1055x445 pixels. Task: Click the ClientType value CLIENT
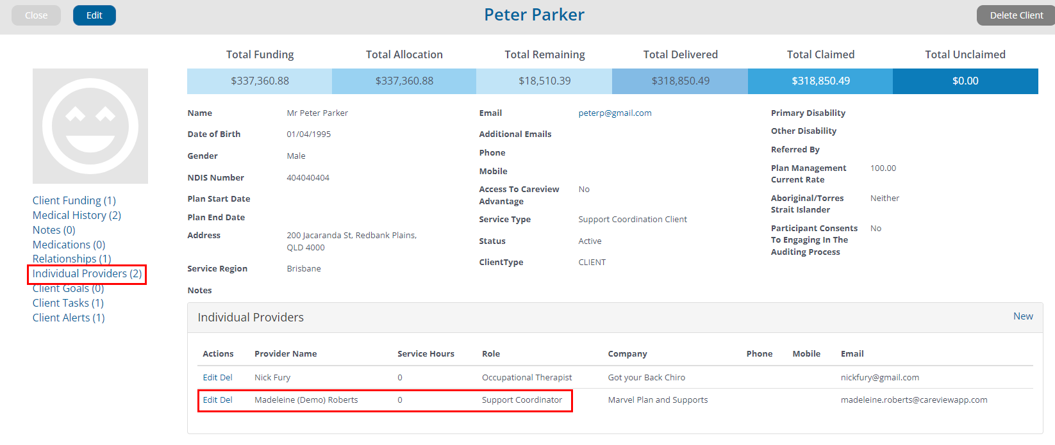click(592, 262)
